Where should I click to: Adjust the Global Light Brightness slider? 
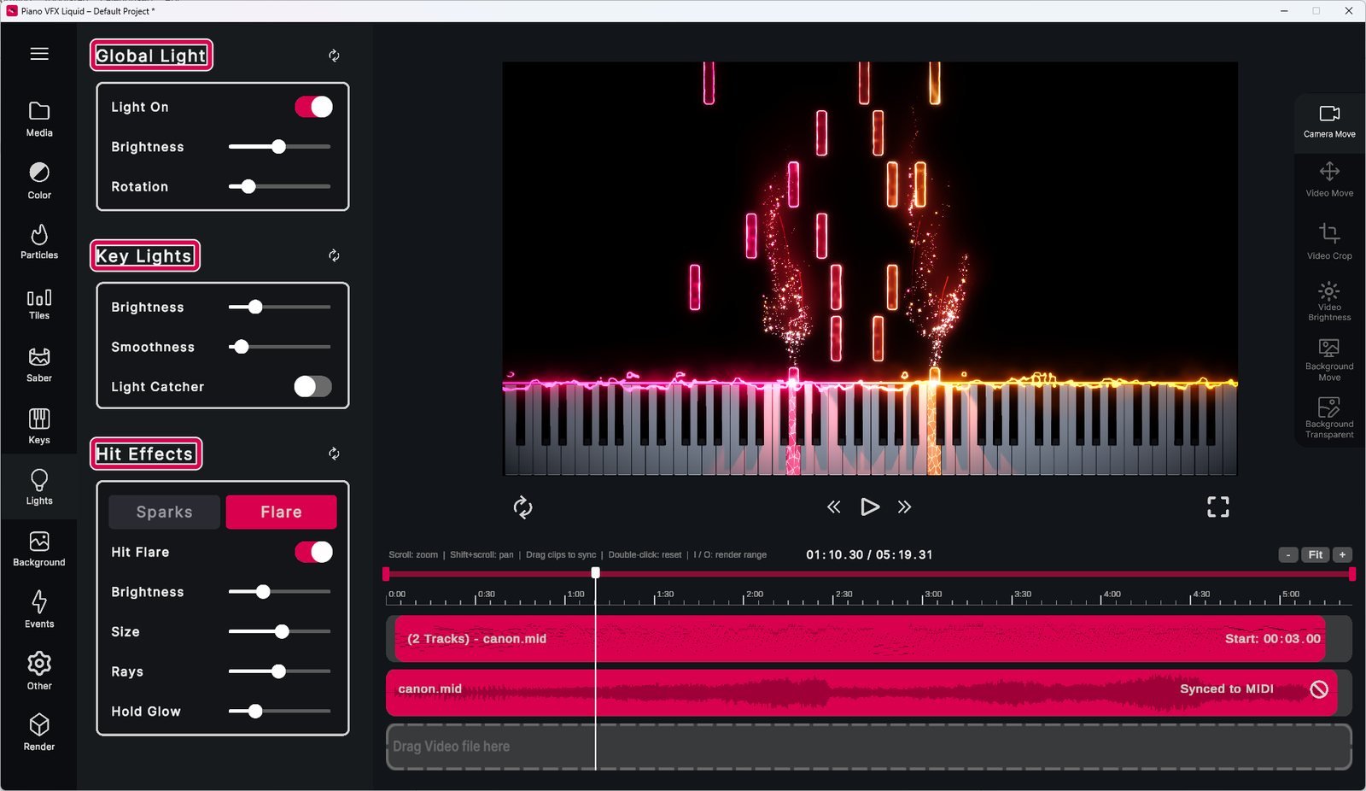coord(279,147)
